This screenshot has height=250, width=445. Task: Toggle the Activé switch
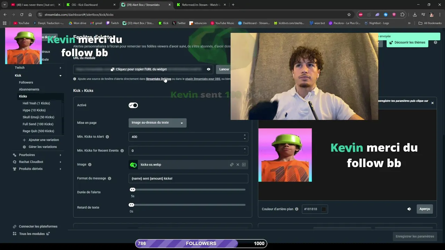click(133, 105)
